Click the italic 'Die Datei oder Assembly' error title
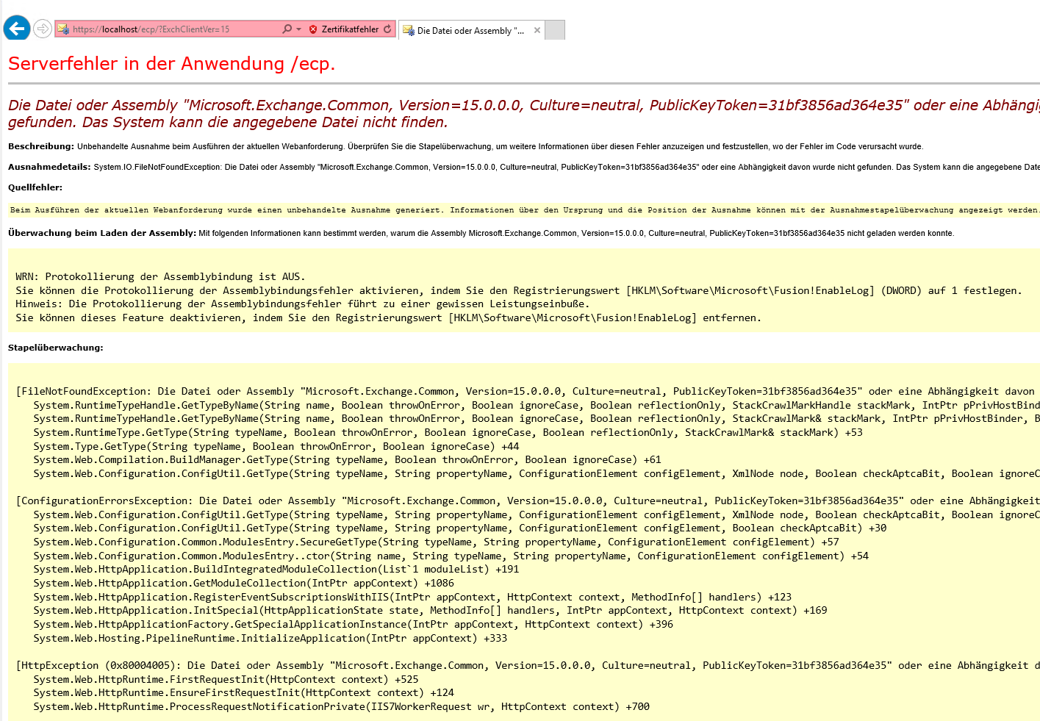 tap(523, 114)
